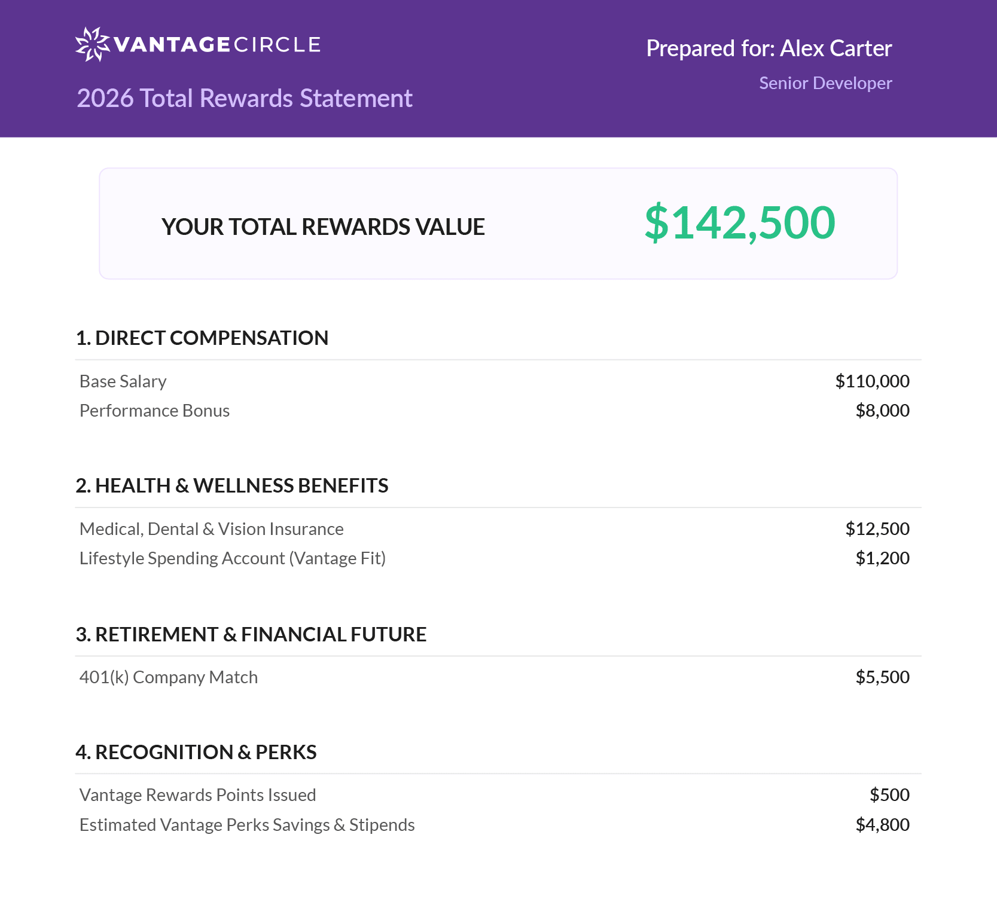The image size is (997, 902).
Task: Click the $110,000 base salary amount
Action: tap(872, 381)
